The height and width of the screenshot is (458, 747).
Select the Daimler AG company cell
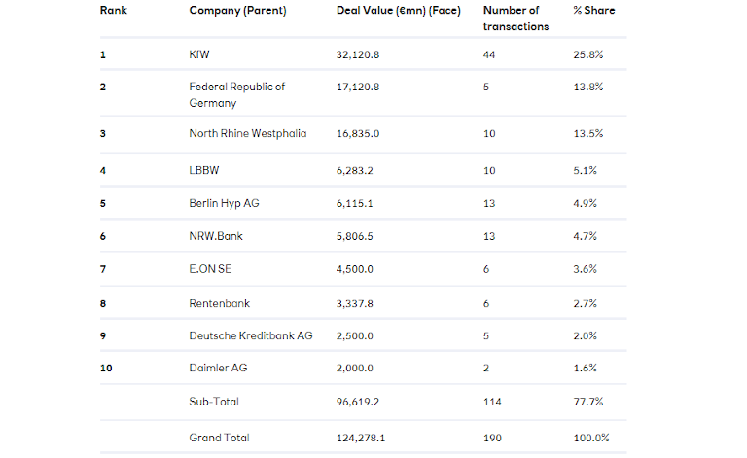click(x=217, y=369)
